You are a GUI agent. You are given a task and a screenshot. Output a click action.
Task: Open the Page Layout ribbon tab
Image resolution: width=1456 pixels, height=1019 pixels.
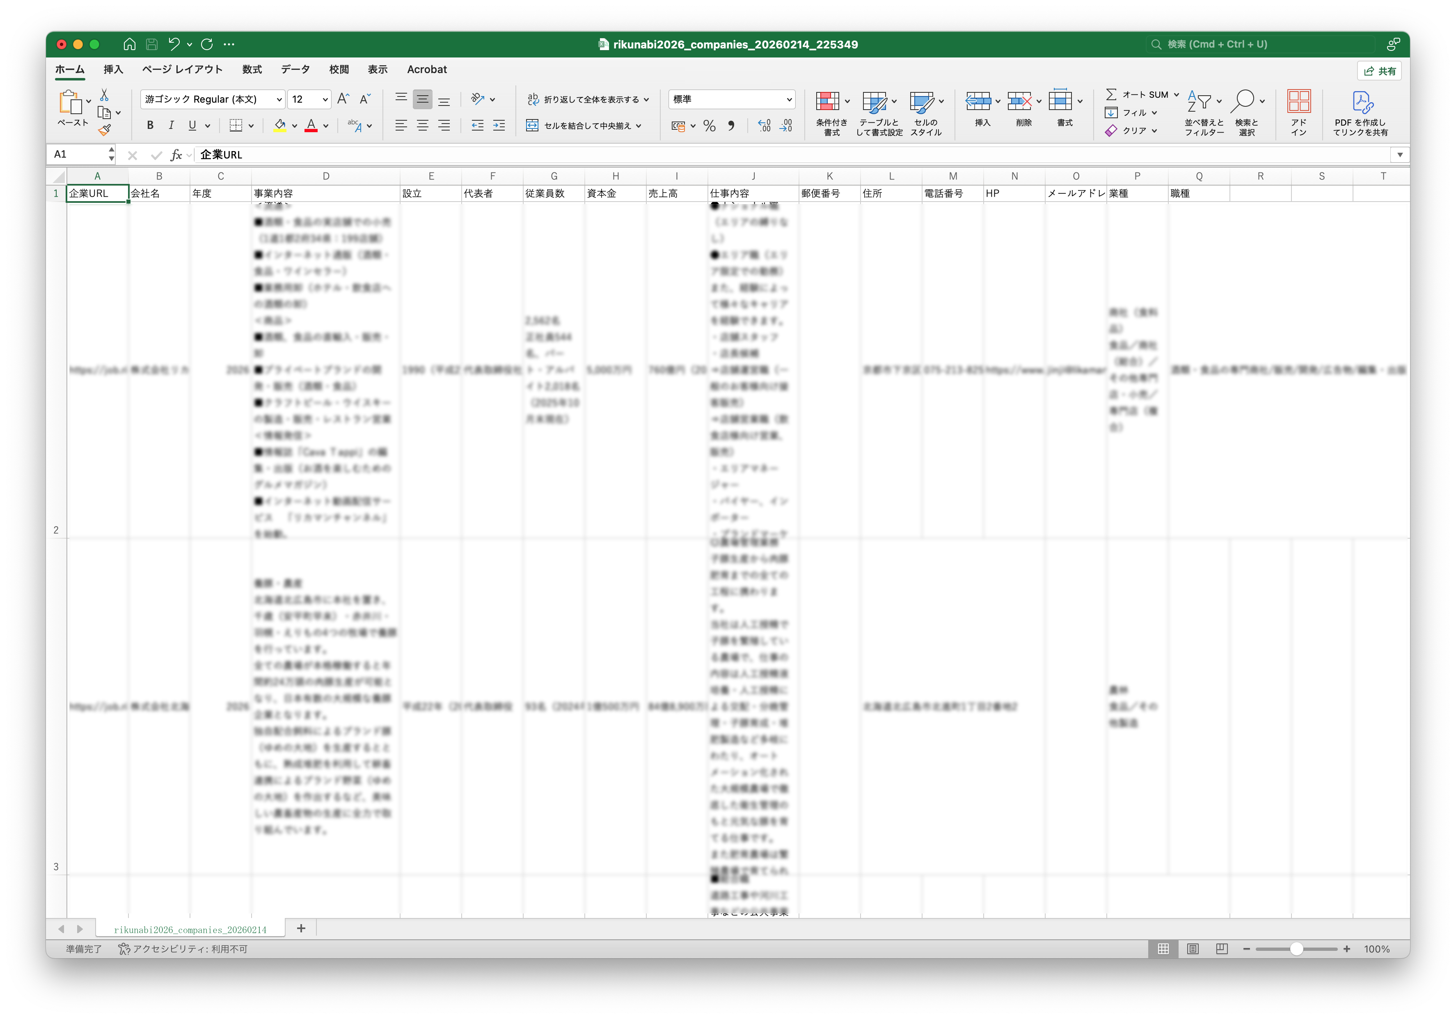point(182,69)
